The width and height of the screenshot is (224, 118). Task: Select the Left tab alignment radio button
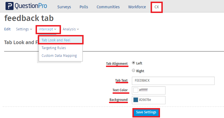[134, 63]
